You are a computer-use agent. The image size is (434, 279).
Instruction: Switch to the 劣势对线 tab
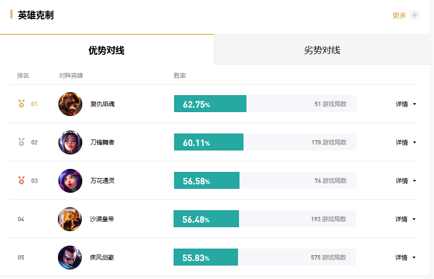(322, 50)
